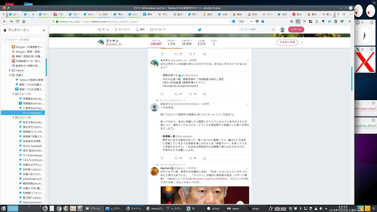
Task: Like the tweet quoting 日刊スポーツ
Action: [x=190, y=94]
